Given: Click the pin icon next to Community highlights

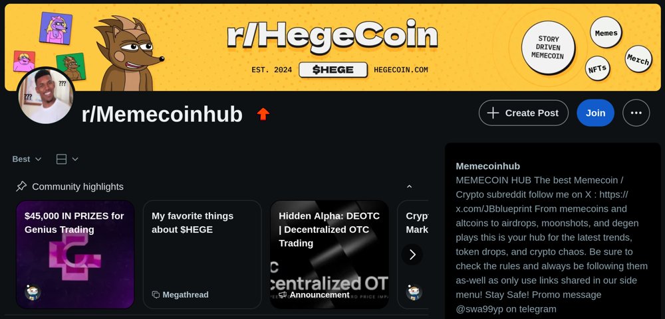Looking at the screenshot, I should (x=21, y=186).
